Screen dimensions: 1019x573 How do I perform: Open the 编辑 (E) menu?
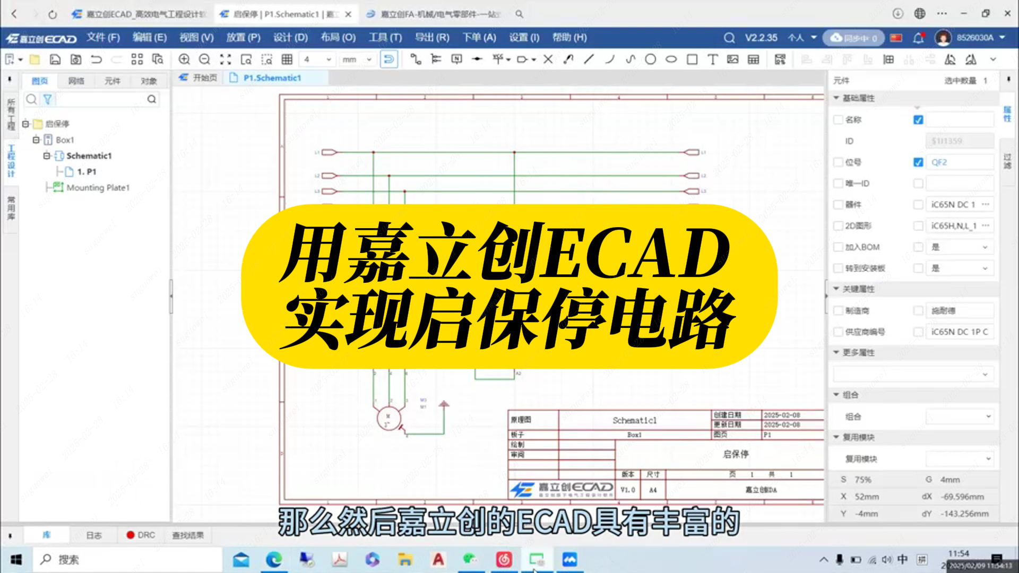pos(150,38)
